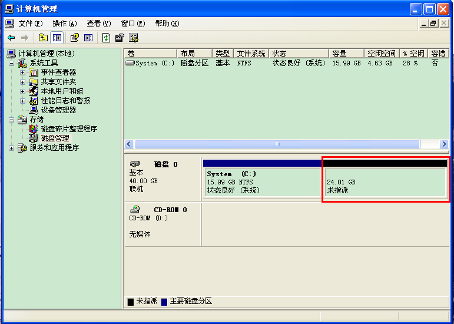Click the 服务和应用程序 icon
454x324 pixels.
(x=22, y=148)
